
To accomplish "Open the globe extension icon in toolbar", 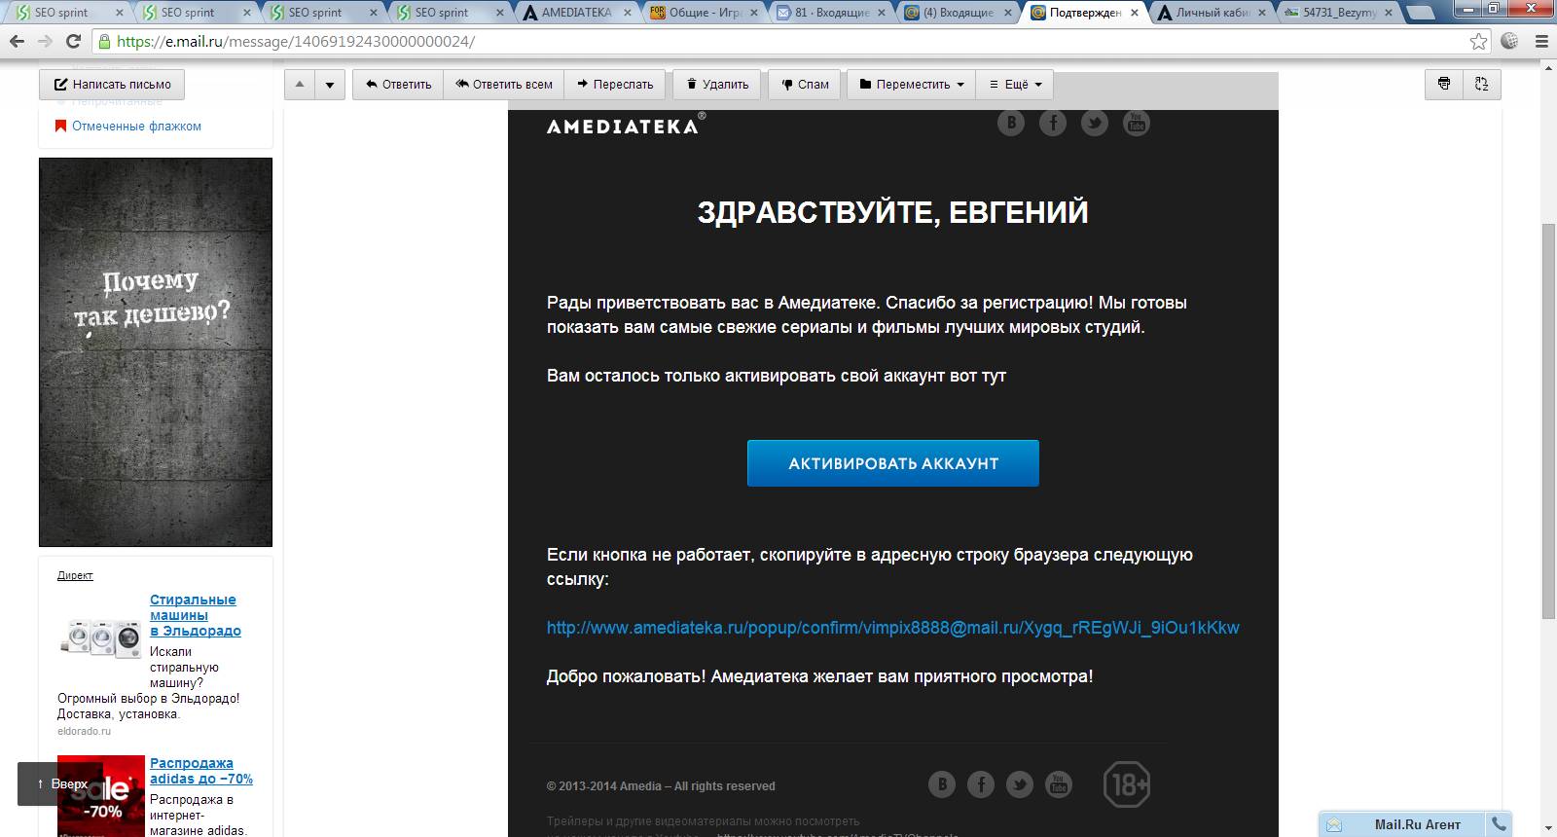I will [x=1510, y=41].
